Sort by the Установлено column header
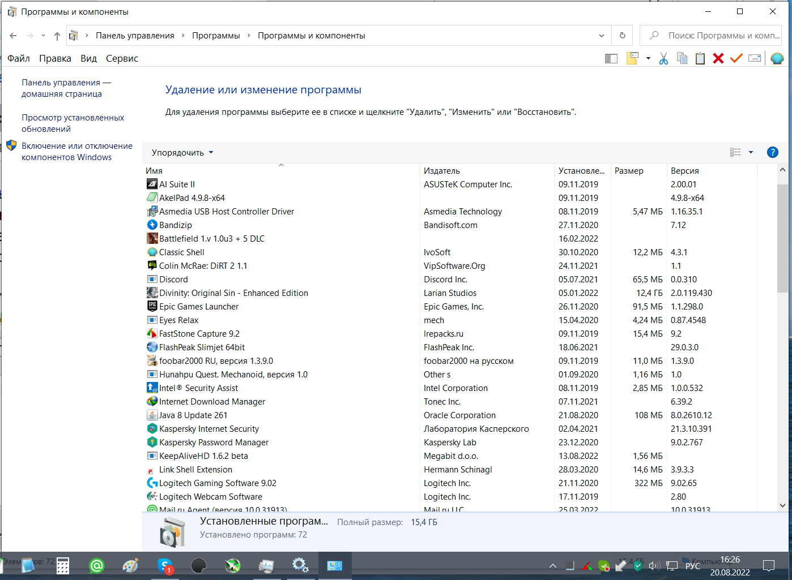792x580 pixels. (583, 170)
